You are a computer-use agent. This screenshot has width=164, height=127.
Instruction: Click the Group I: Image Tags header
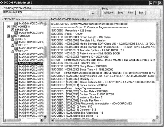pyautogui.click(x=76, y=88)
